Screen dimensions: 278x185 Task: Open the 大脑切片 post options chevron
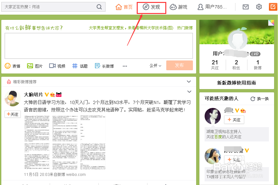189,92
